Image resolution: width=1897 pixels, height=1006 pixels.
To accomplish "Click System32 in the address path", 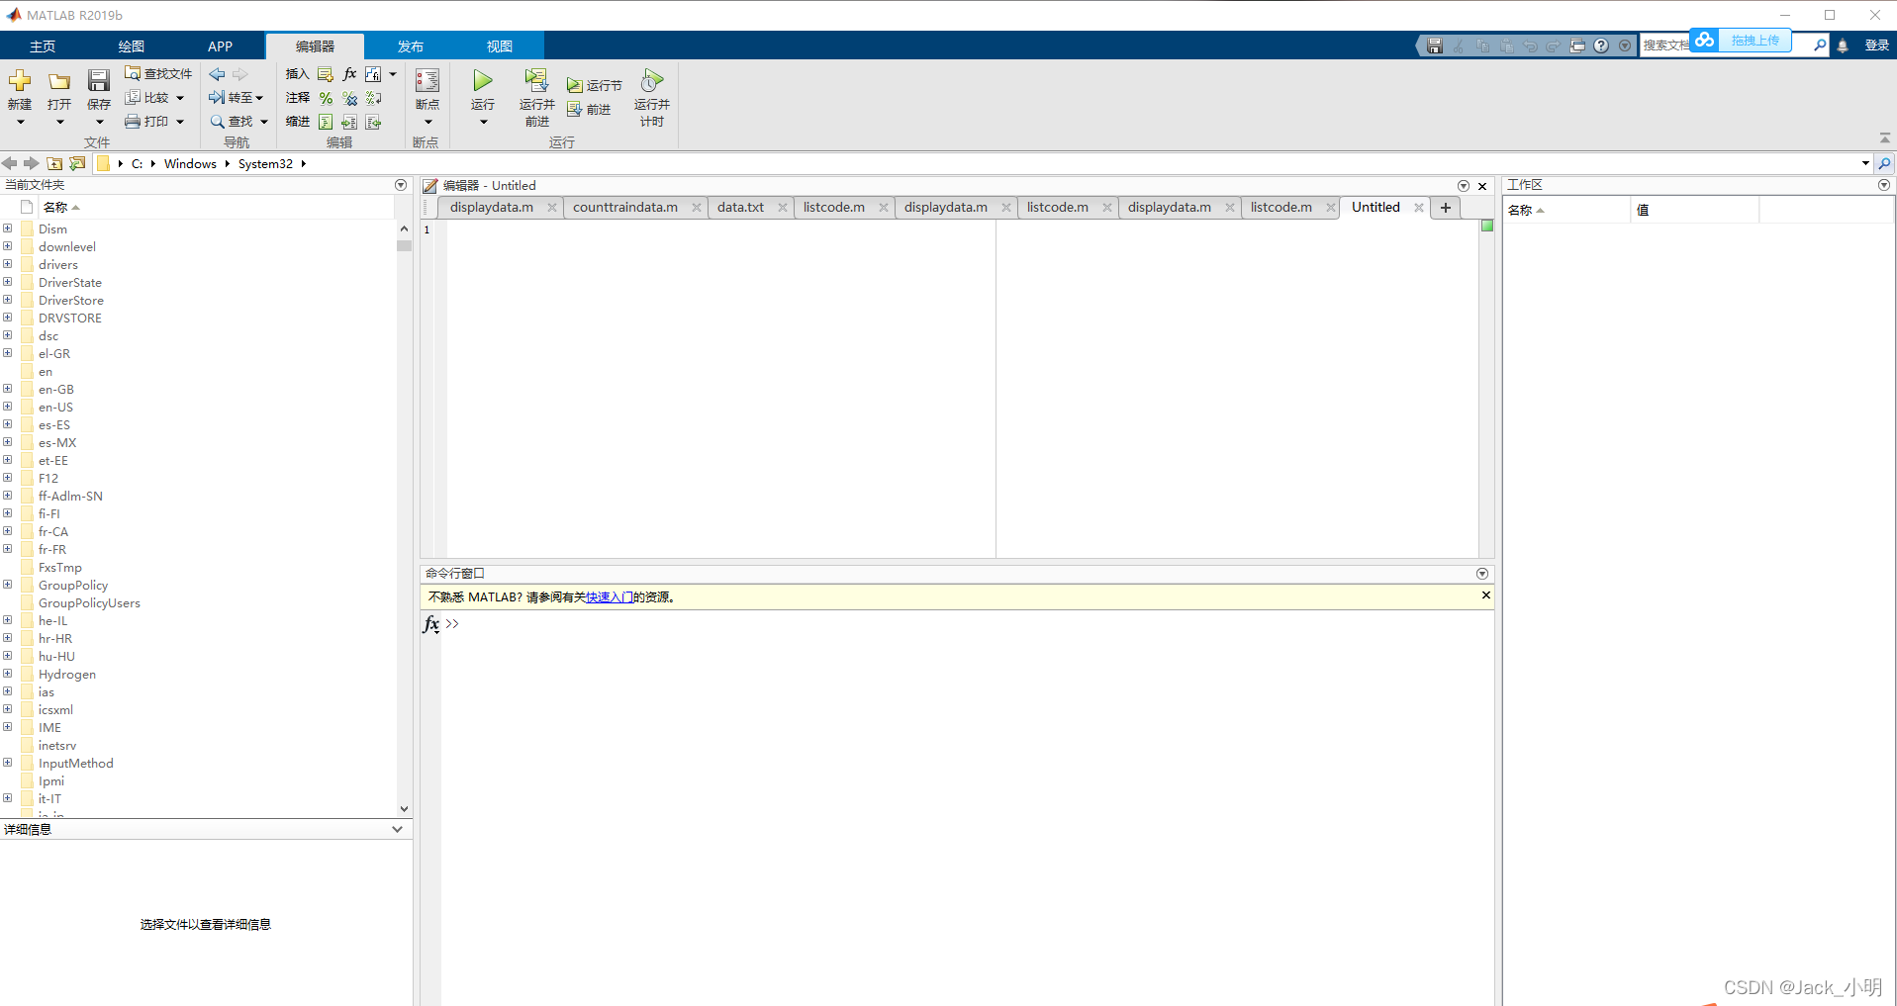I will coord(265,163).
